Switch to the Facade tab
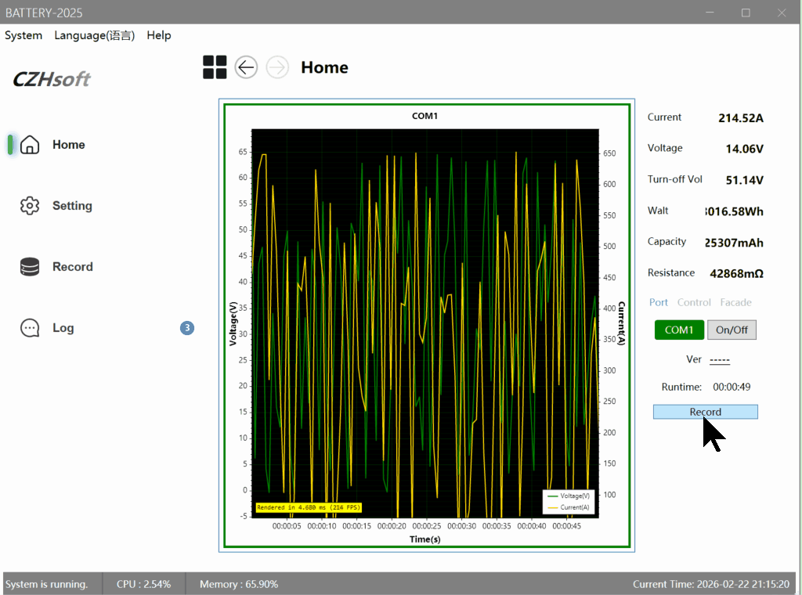The height and width of the screenshot is (595, 802). pos(735,302)
